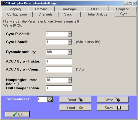Maximize the Parametereinstellungen window
Viewport: 138px width, 120px height.
click(130, 3)
